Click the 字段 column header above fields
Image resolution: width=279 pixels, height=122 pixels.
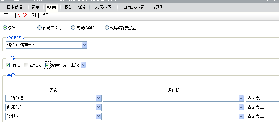tap(53, 90)
